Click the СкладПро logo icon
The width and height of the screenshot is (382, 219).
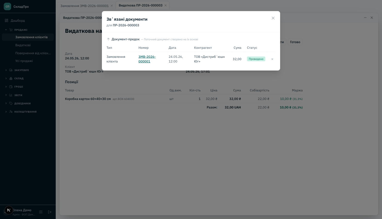tap(7, 6)
